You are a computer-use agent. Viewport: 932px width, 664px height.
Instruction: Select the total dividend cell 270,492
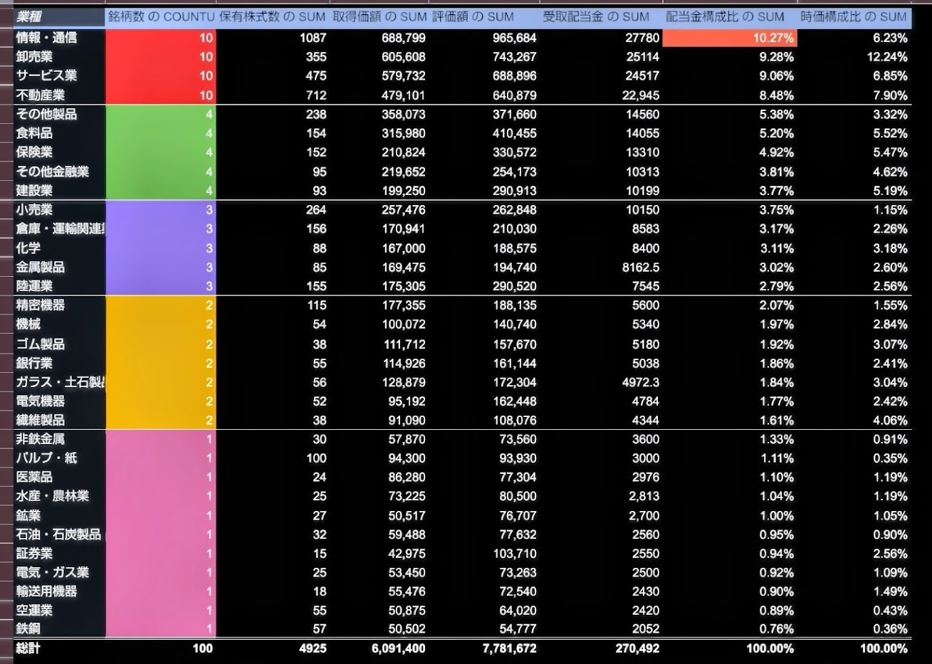[635, 648]
